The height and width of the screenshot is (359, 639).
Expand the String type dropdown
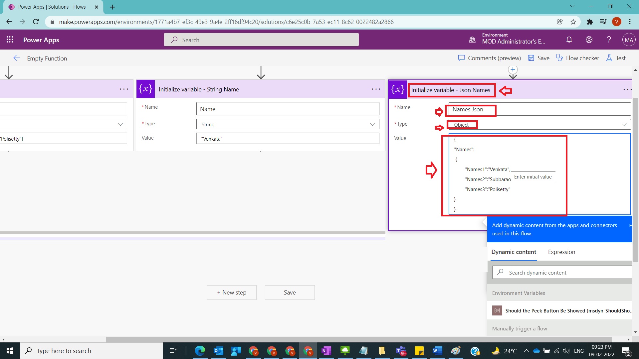click(372, 124)
